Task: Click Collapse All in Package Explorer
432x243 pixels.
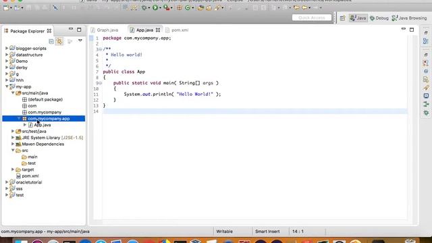Action: coord(51,41)
